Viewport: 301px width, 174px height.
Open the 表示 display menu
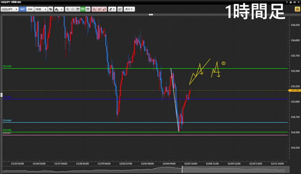click(x=129, y=9)
